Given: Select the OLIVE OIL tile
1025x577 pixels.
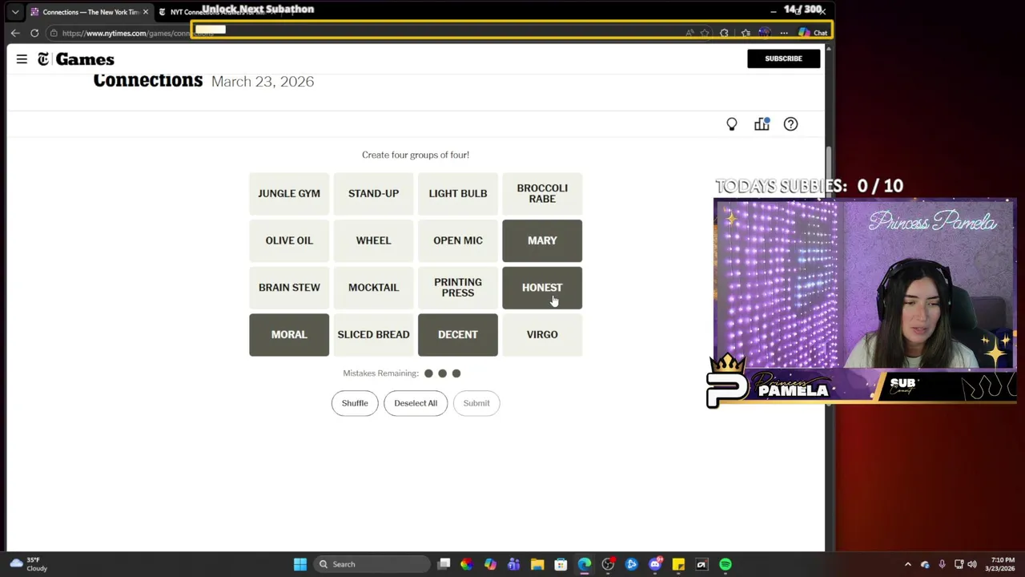Looking at the screenshot, I should click(x=289, y=240).
